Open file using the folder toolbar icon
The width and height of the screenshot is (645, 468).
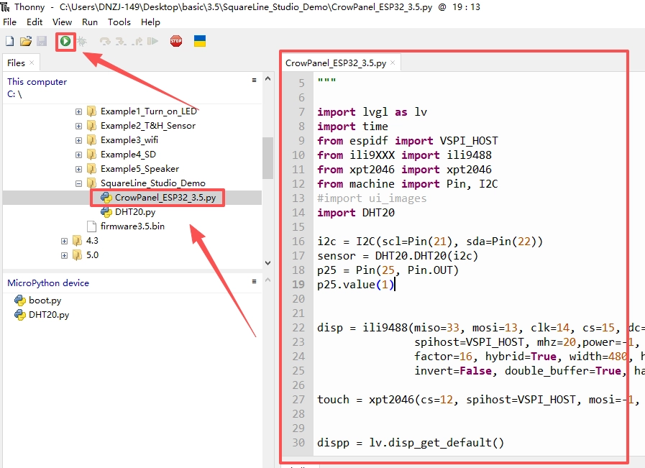coord(25,41)
